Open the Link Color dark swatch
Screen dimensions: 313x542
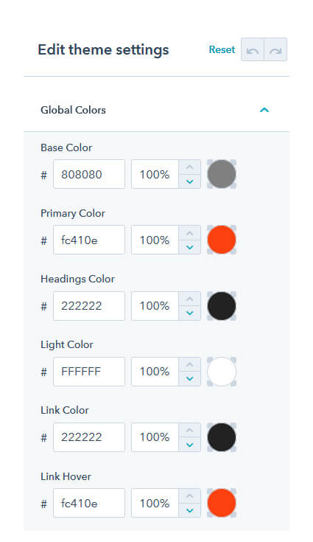click(x=222, y=437)
